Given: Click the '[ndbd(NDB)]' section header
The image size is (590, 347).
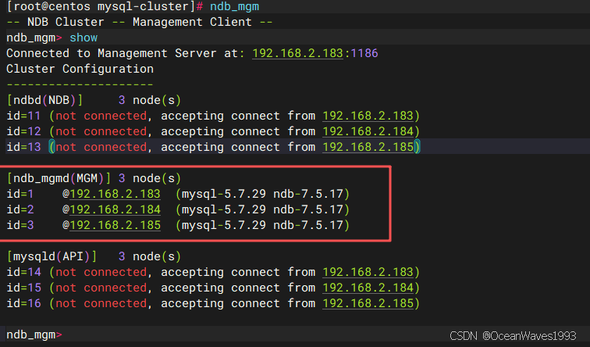Looking at the screenshot, I should pyautogui.click(x=44, y=100).
